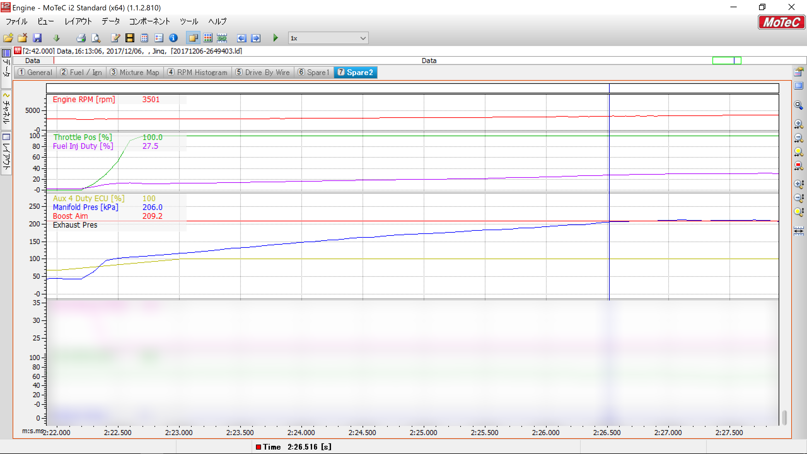807x454 pixels.
Task: Click the blue information details icon
Action: click(x=173, y=38)
